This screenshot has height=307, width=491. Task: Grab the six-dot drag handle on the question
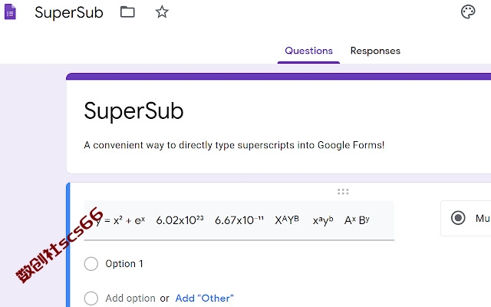pyautogui.click(x=343, y=191)
